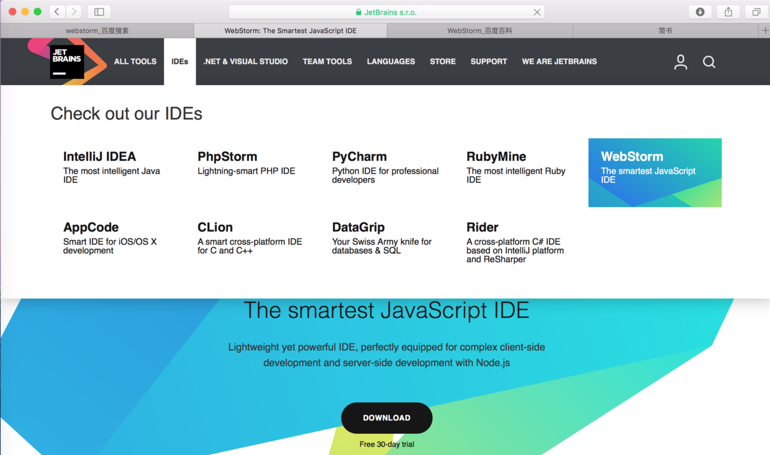Open WE ARE JETBRAINS menu
Screen dimensions: 770x455
[559, 61]
